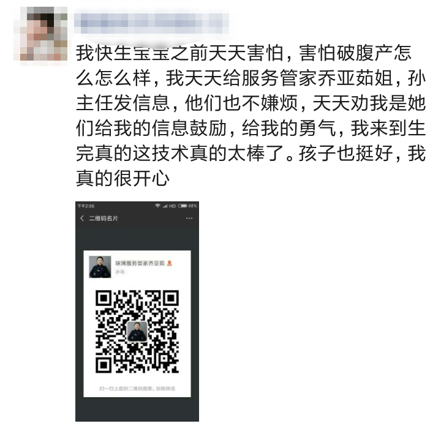Tap the service manager's profile photo on card
The height and width of the screenshot is (429, 441).
tap(100, 267)
